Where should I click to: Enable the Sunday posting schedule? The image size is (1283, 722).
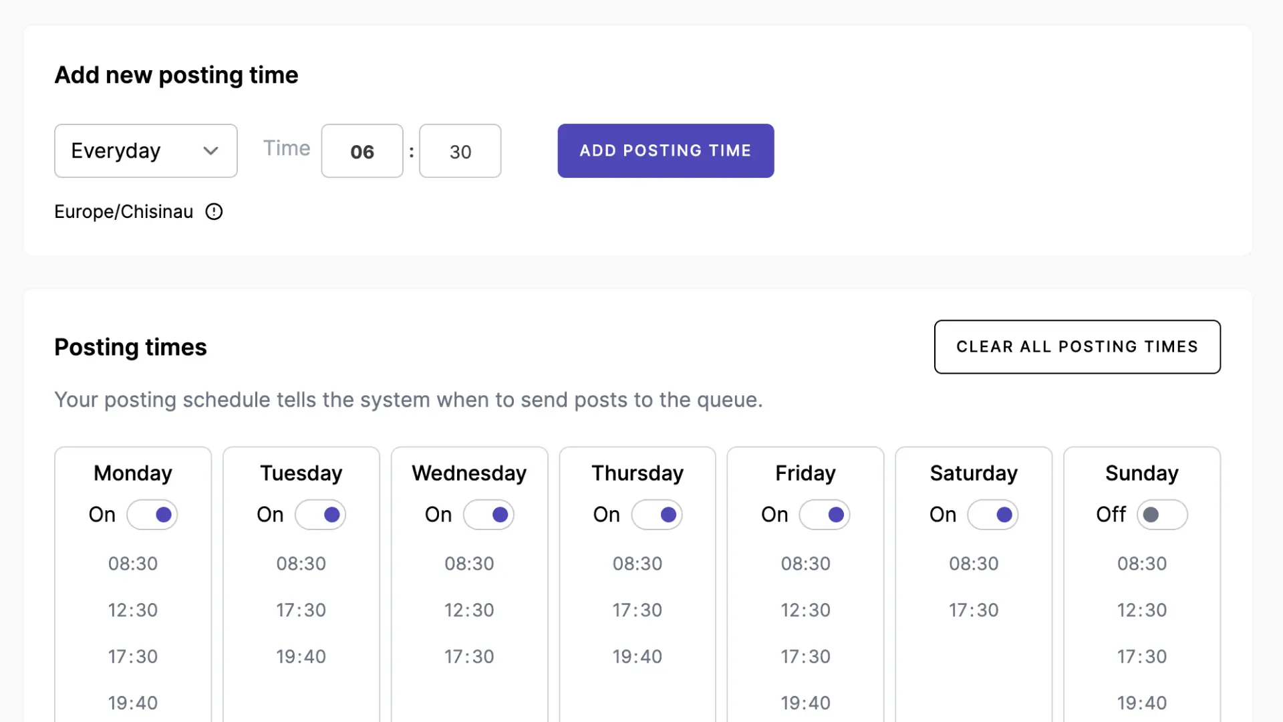(1162, 514)
